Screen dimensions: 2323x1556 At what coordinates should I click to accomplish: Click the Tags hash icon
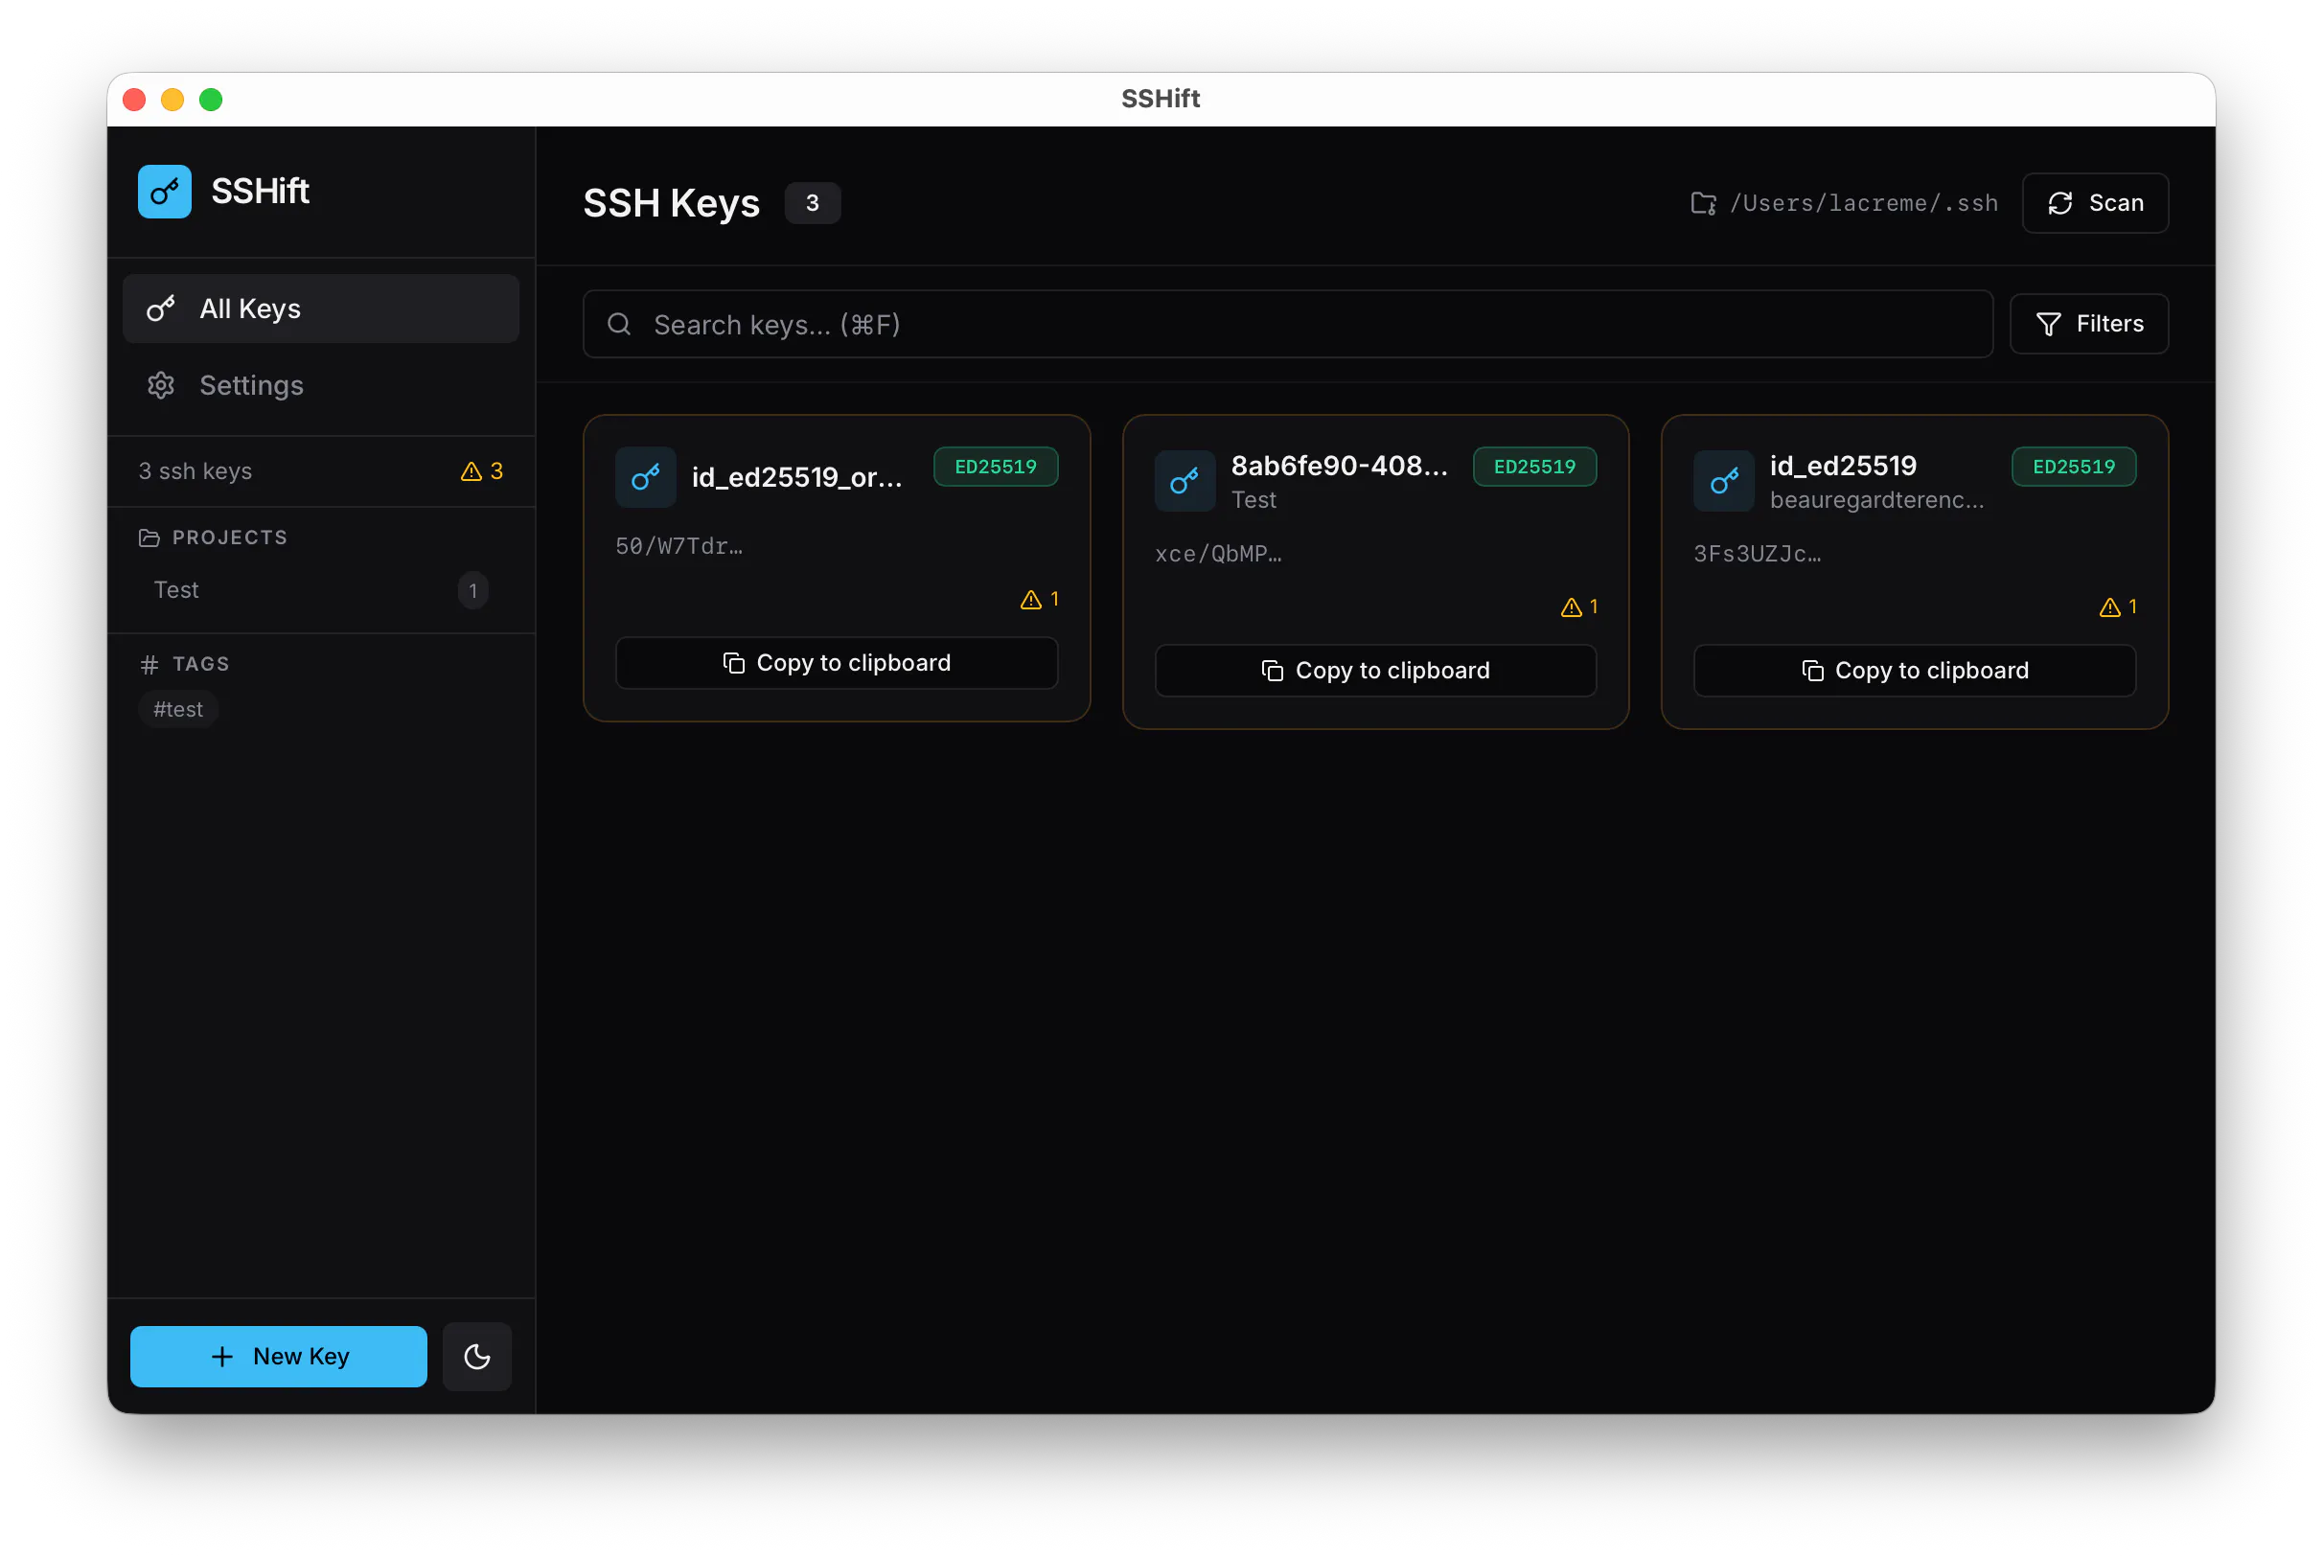pyautogui.click(x=149, y=664)
